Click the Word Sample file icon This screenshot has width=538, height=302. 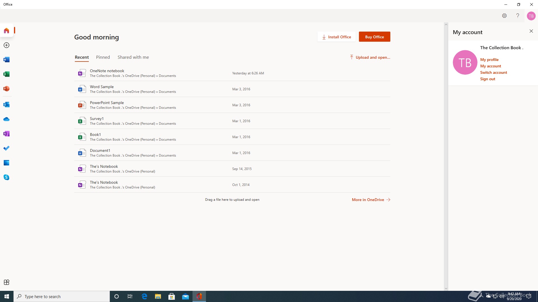[82, 89]
